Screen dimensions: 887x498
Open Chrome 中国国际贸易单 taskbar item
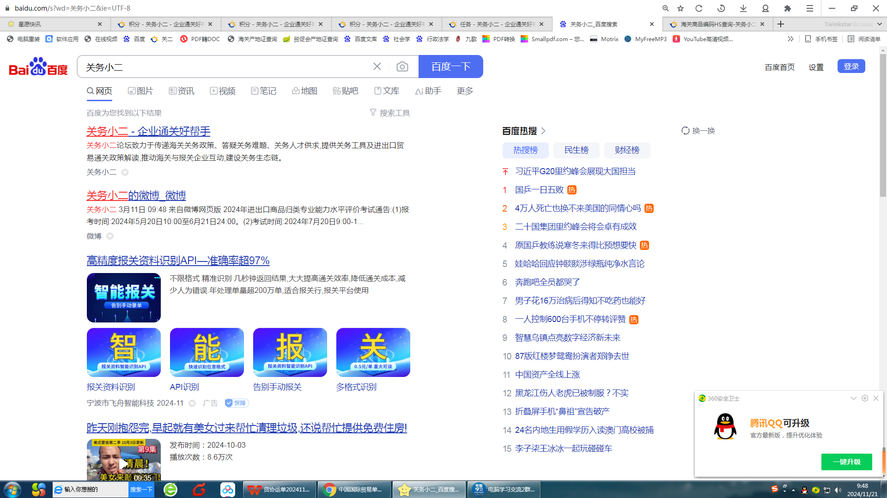click(354, 489)
